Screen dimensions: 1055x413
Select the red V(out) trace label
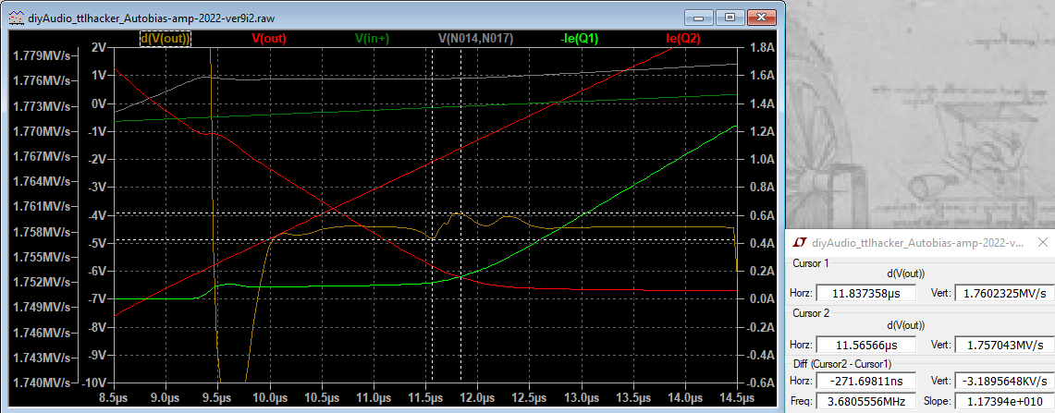click(x=269, y=39)
